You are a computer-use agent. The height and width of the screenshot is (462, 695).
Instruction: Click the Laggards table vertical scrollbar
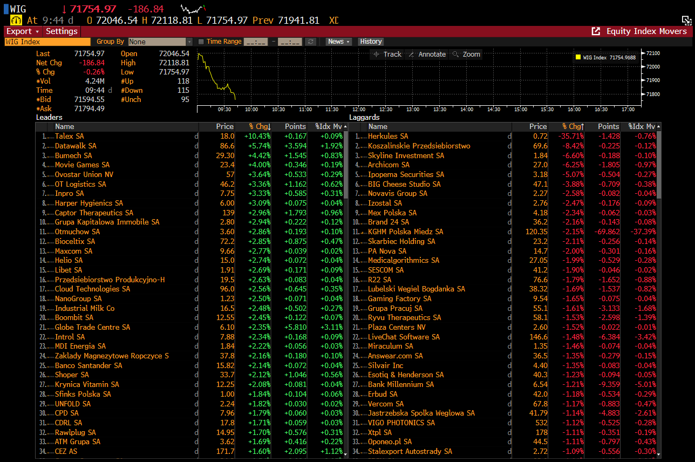pyautogui.click(x=658, y=162)
